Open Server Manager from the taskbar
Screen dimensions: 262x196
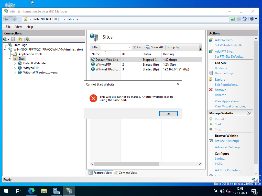(x=57, y=191)
